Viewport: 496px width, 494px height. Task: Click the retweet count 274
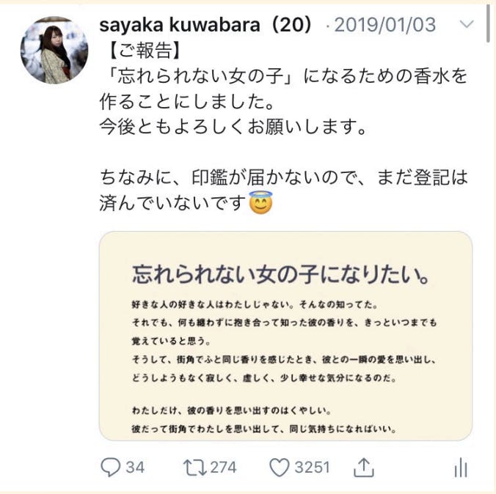coord(224,468)
